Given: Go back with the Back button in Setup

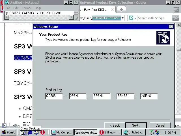Looking at the screenshot, I should tap(115, 125).
